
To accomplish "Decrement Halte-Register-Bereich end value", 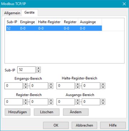I will [103, 87].
